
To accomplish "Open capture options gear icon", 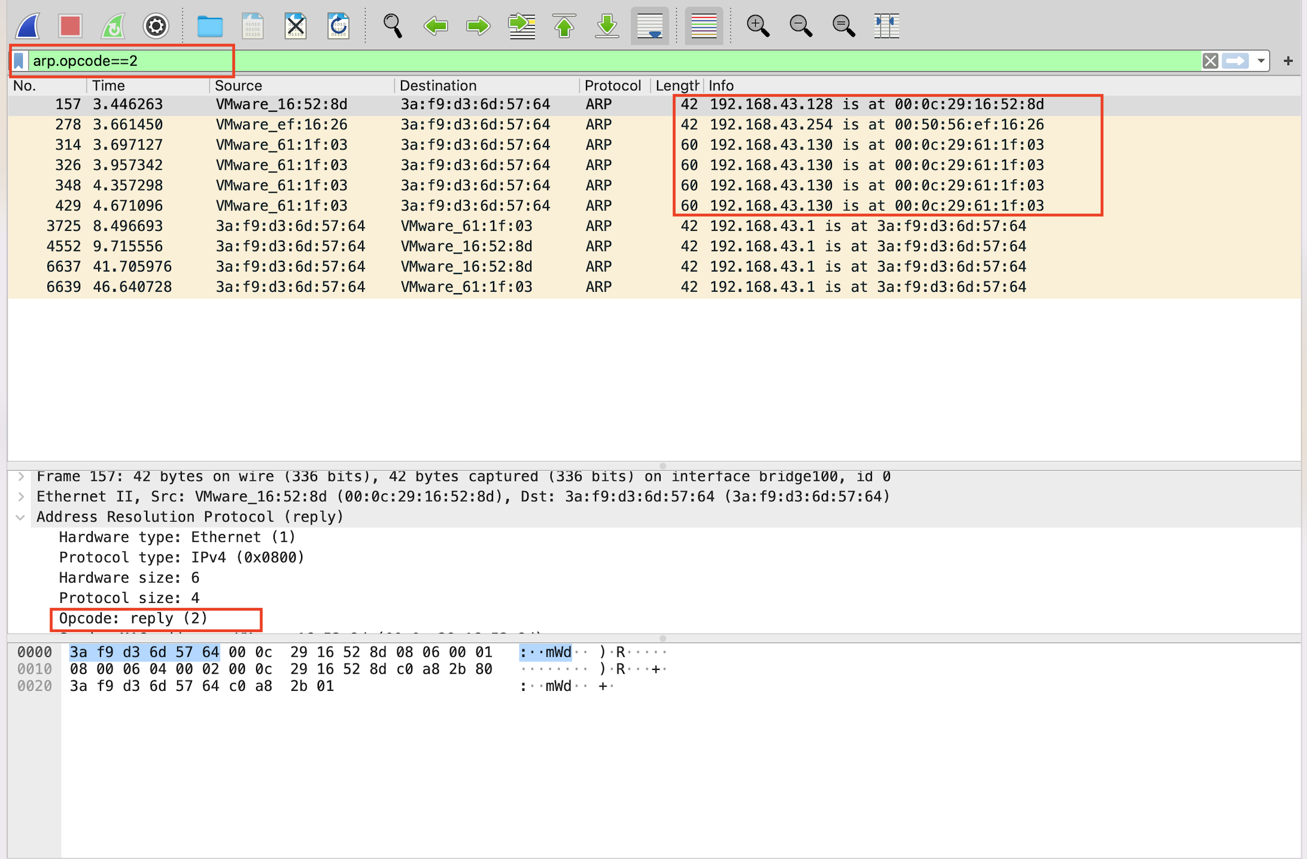I will pos(156,26).
